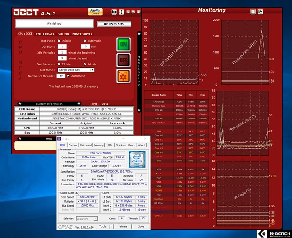Open the Memory tab in CPU-Z
Screen dimensions: 292x238
tap(99, 145)
